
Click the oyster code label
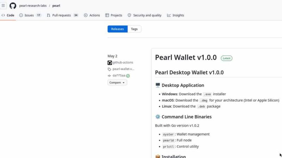(x=168, y=134)
